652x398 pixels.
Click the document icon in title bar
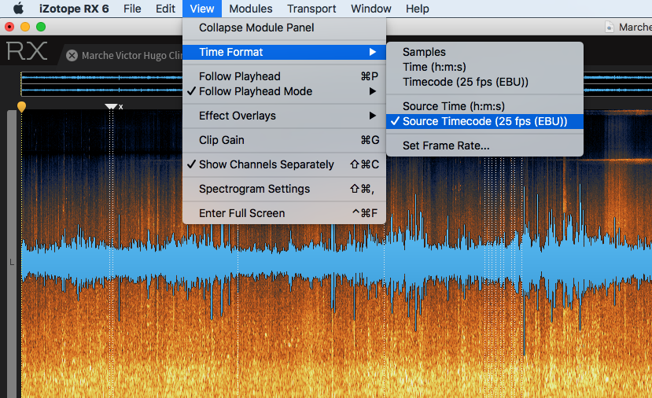click(x=610, y=28)
